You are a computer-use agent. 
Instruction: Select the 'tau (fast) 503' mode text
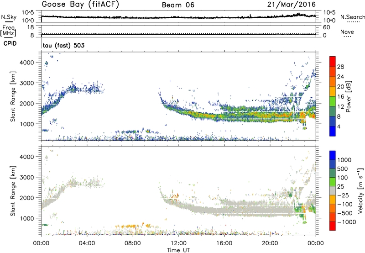click(x=63, y=45)
